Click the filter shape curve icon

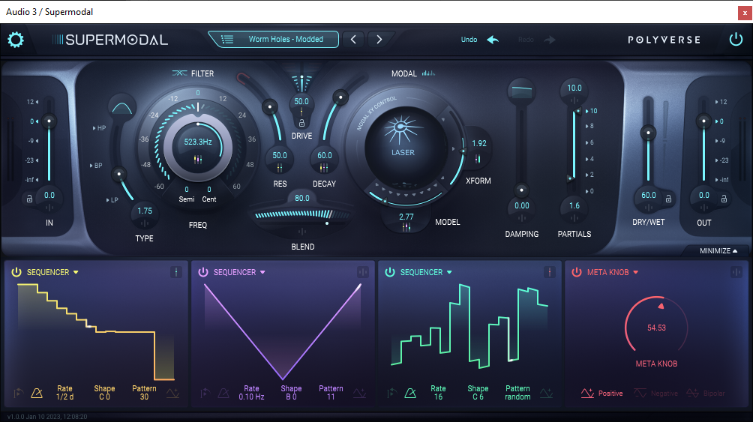point(122,107)
